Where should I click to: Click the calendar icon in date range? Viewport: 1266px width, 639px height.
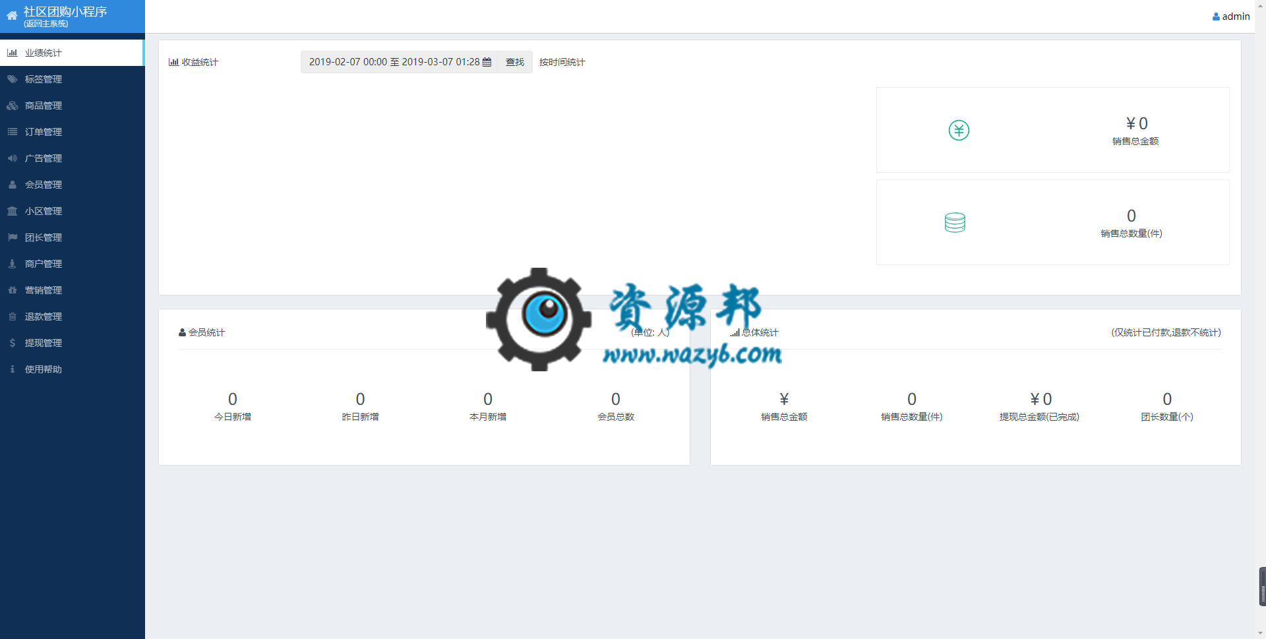pyautogui.click(x=487, y=62)
